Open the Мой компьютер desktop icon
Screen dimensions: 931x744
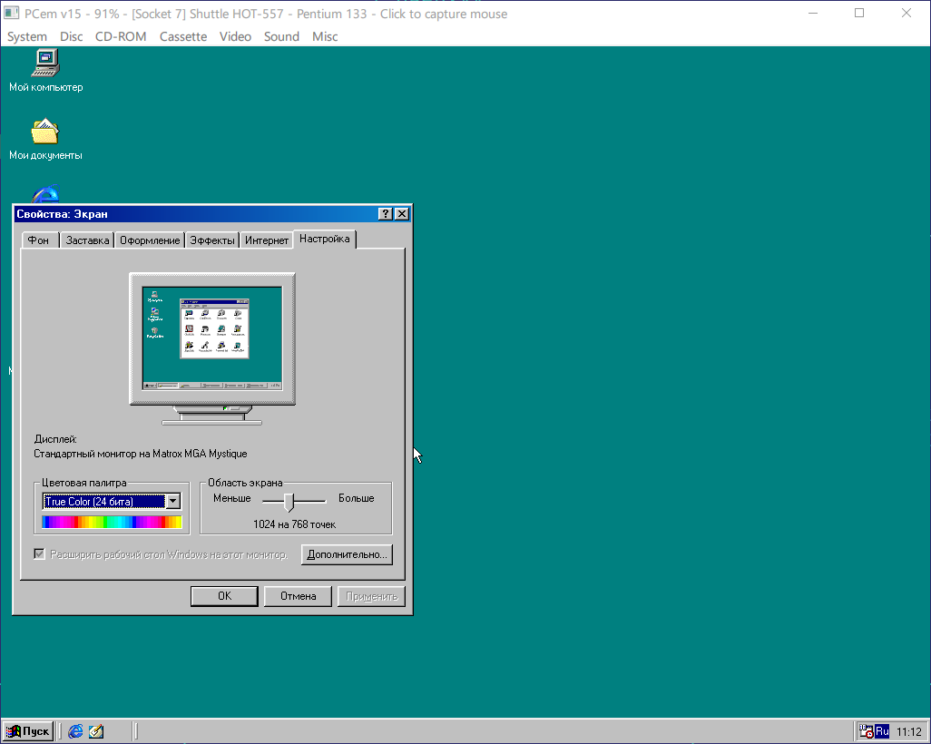(45, 63)
